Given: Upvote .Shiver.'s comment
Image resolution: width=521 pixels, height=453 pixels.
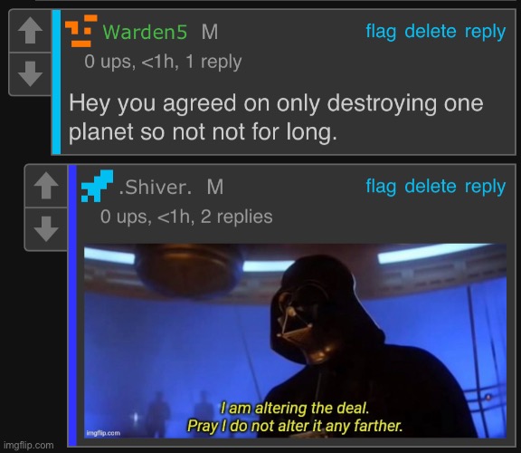Looking at the screenshot, I should pos(46,186).
